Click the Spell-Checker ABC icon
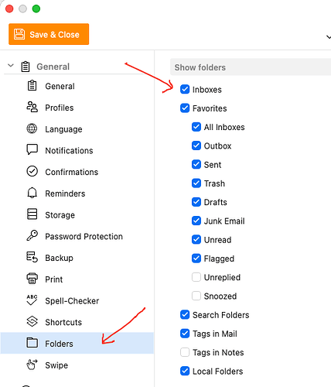The height and width of the screenshot is (387, 331). point(32,300)
